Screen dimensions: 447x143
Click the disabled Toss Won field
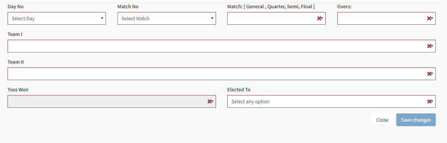[x=112, y=101]
